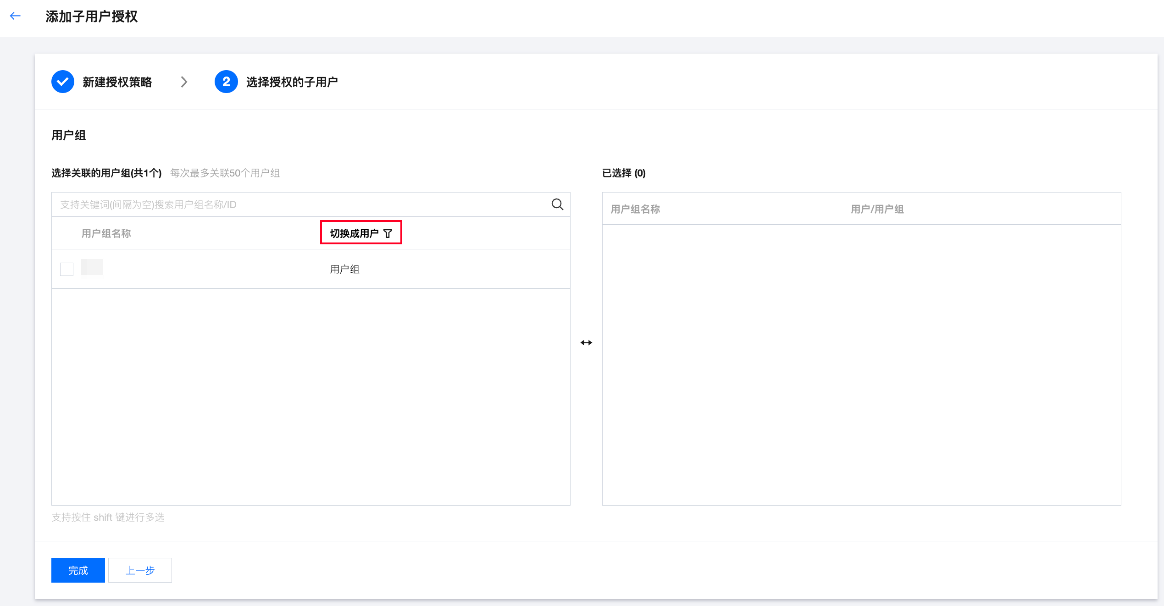The height and width of the screenshot is (606, 1164).
Task: Click the blurred user group name
Action: (92, 267)
